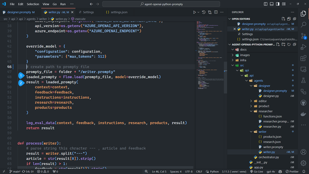Expand the editor folder
The image size is (309, 174).
pyautogui.click(x=251, y=101)
